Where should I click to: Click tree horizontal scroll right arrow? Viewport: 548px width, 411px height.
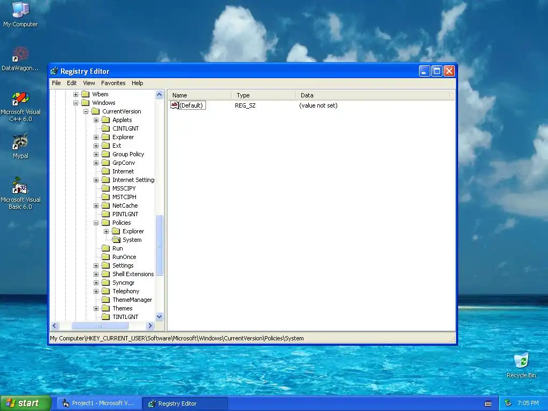150,326
